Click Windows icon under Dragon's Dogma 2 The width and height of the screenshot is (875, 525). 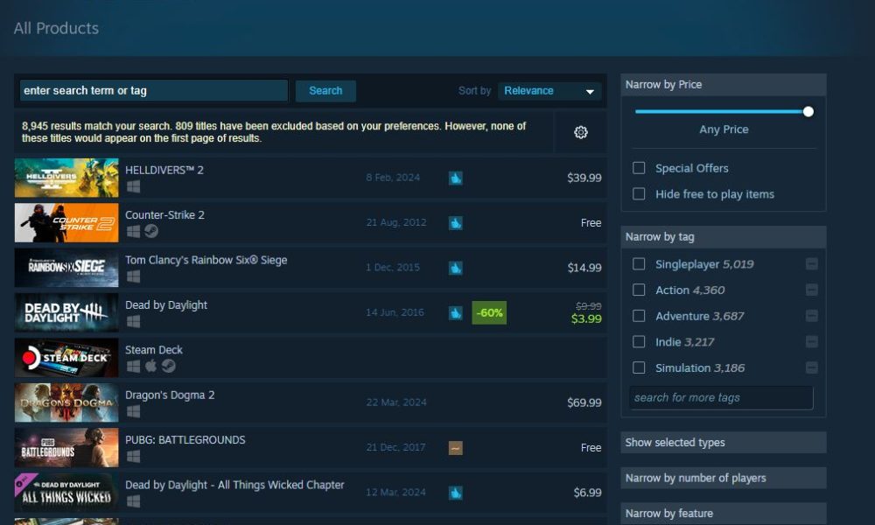pyautogui.click(x=133, y=411)
